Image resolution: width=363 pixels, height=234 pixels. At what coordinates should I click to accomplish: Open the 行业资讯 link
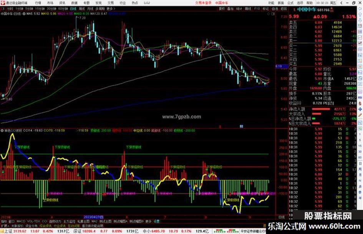tap(60, 226)
